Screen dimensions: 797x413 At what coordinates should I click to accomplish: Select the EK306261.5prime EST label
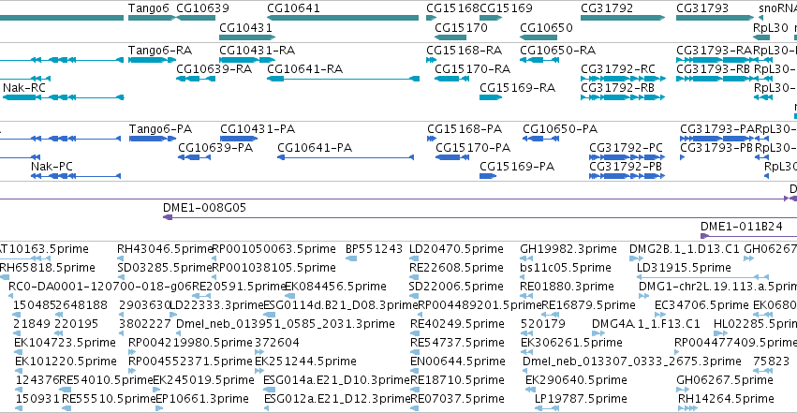[571, 343]
